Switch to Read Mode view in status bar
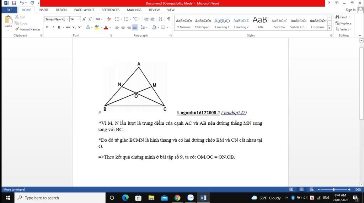The height and width of the screenshot is (203, 364). tap(291, 189)
